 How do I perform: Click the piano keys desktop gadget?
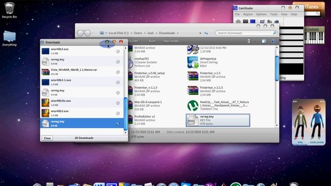click(x=315, y=38)
